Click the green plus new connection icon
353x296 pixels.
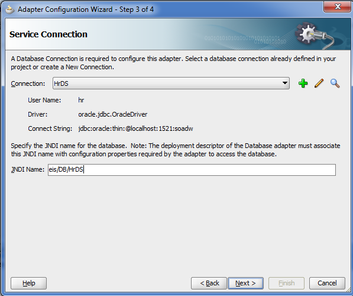[x=303, y=83]
